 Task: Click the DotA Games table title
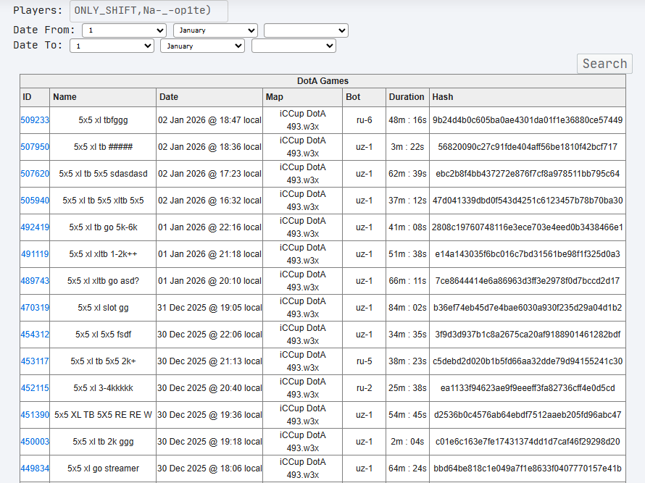click(x=323, y=81)
